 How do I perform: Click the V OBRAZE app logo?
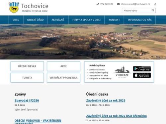(122, 72)
